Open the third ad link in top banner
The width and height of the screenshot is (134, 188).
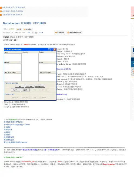[x=12, y=15]
